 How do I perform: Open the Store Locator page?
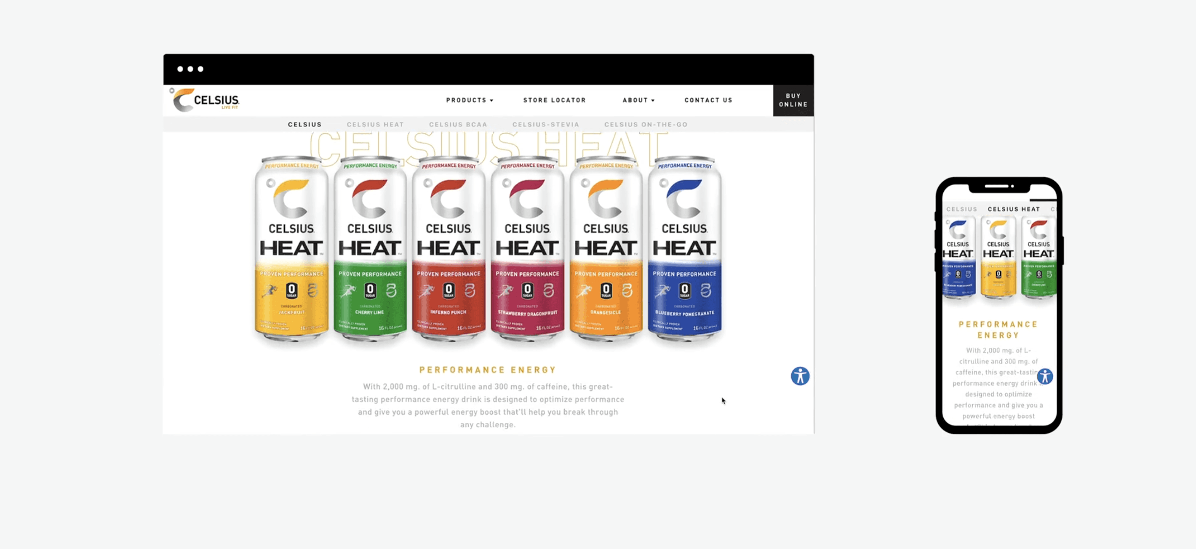[x=554, y=100]
